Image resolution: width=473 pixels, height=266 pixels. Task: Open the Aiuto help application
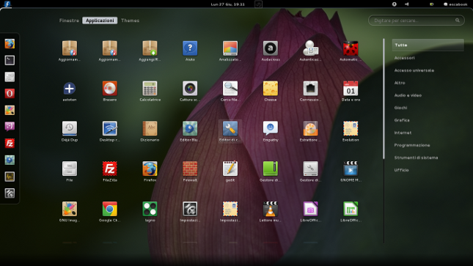[190, 48]
